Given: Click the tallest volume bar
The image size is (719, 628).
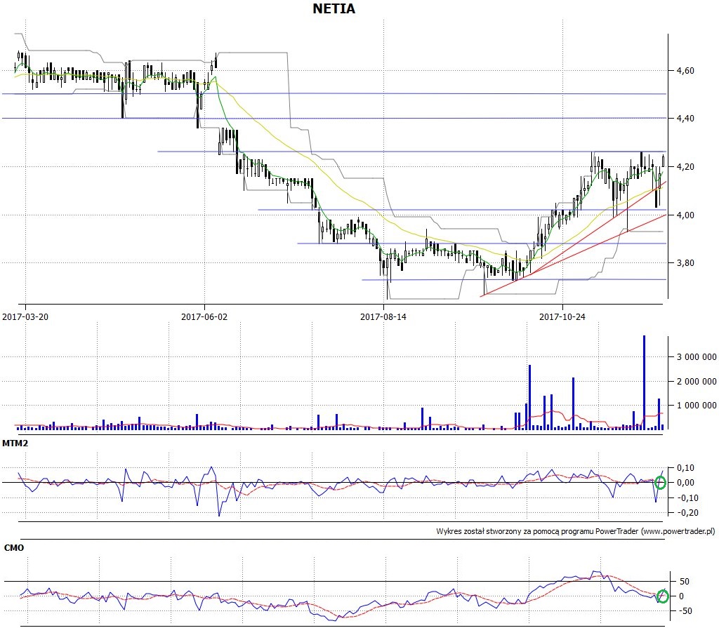Looking at the screenshot, I should coord(645,382).
